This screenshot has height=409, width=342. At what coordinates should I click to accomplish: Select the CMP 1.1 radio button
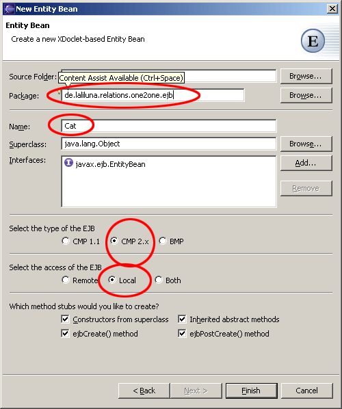pos(66,241)
